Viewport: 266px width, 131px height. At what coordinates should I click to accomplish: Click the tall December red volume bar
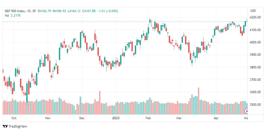100,103
